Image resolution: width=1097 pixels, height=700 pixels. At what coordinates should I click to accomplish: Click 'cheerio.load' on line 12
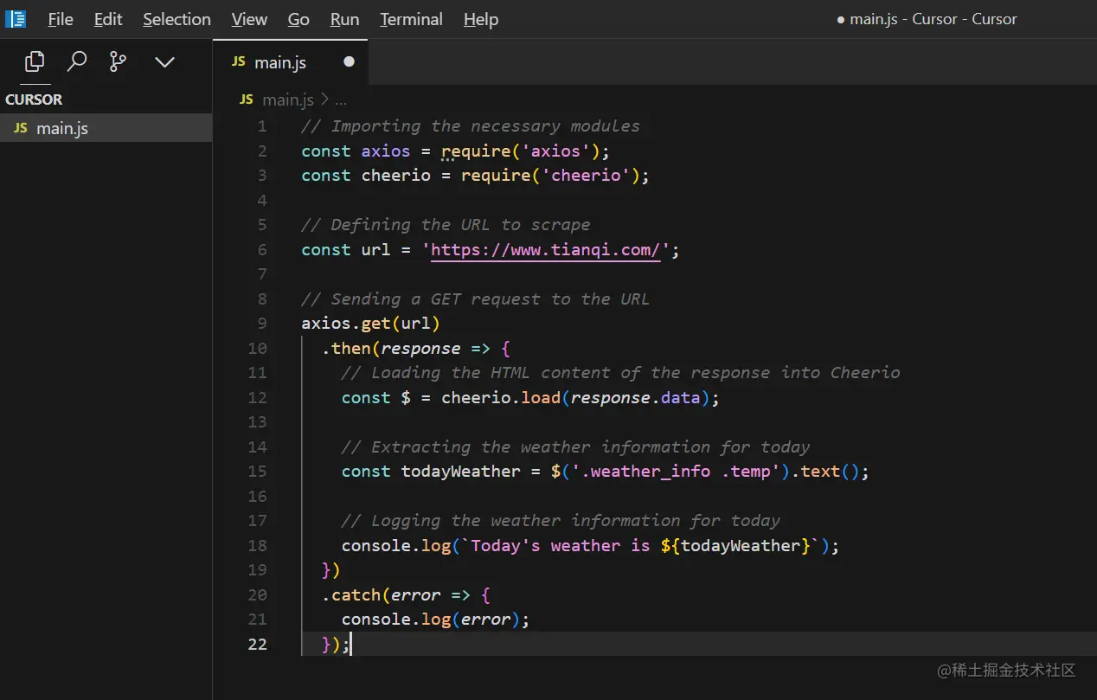[x=502, y=398]
